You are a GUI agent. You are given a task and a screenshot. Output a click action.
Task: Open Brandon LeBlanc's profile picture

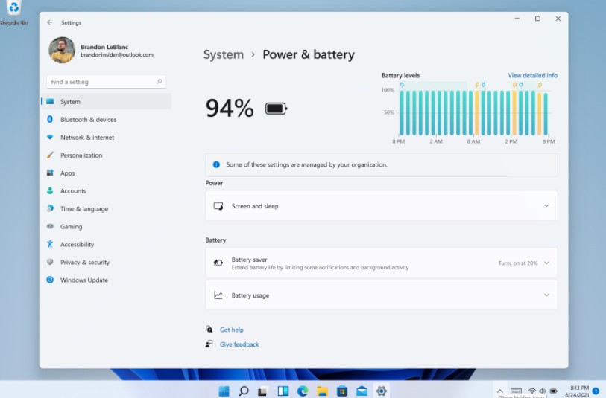62,50
